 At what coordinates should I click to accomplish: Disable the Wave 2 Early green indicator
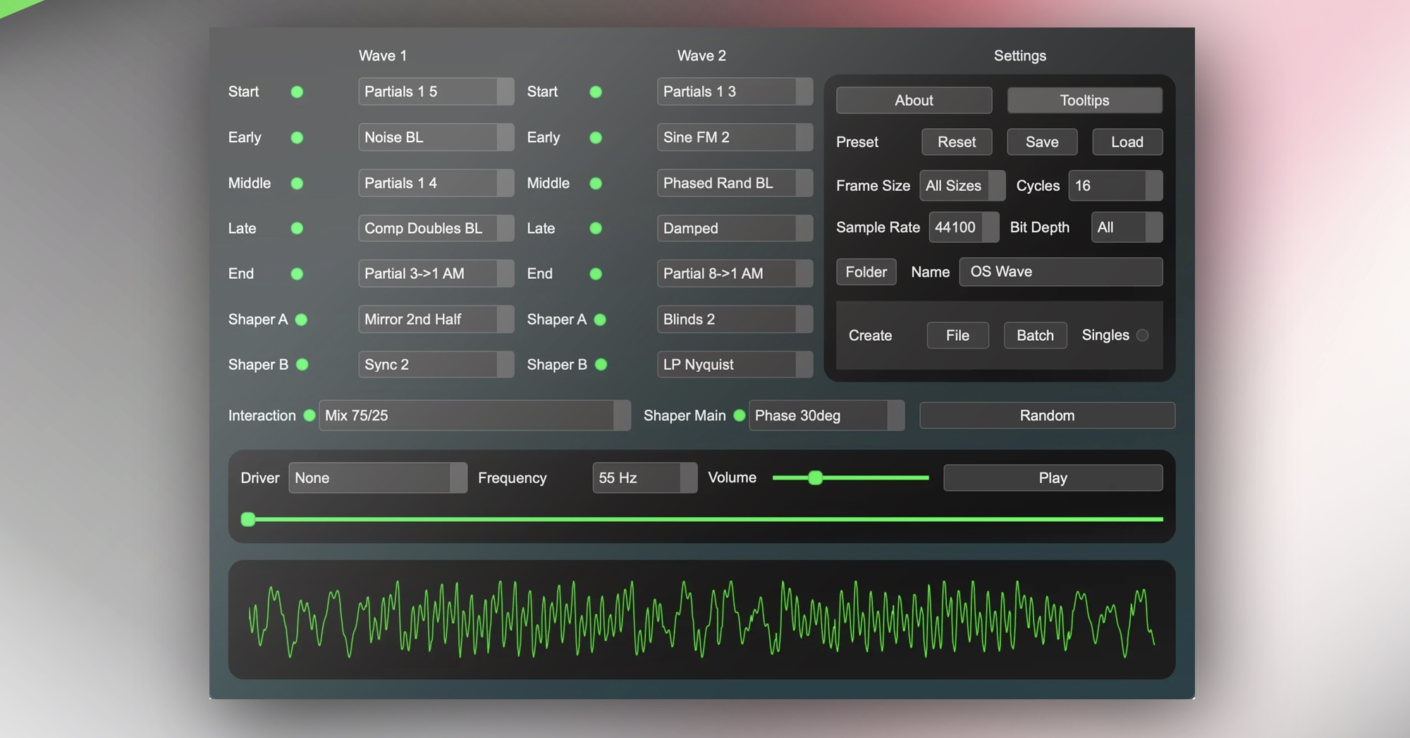[596, 138]
